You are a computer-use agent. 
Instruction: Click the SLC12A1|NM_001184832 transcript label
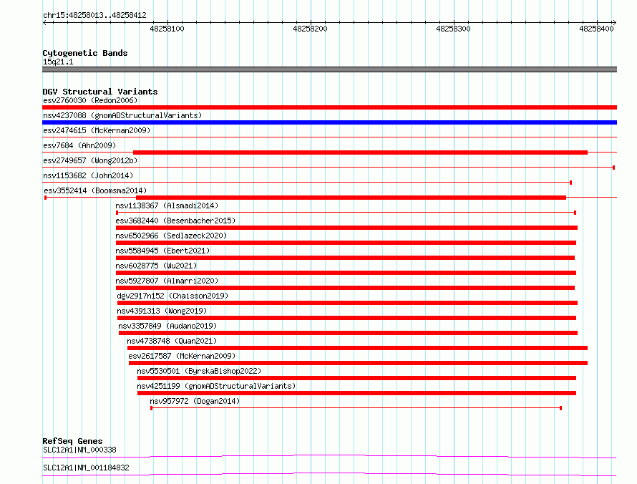[86, 468]
